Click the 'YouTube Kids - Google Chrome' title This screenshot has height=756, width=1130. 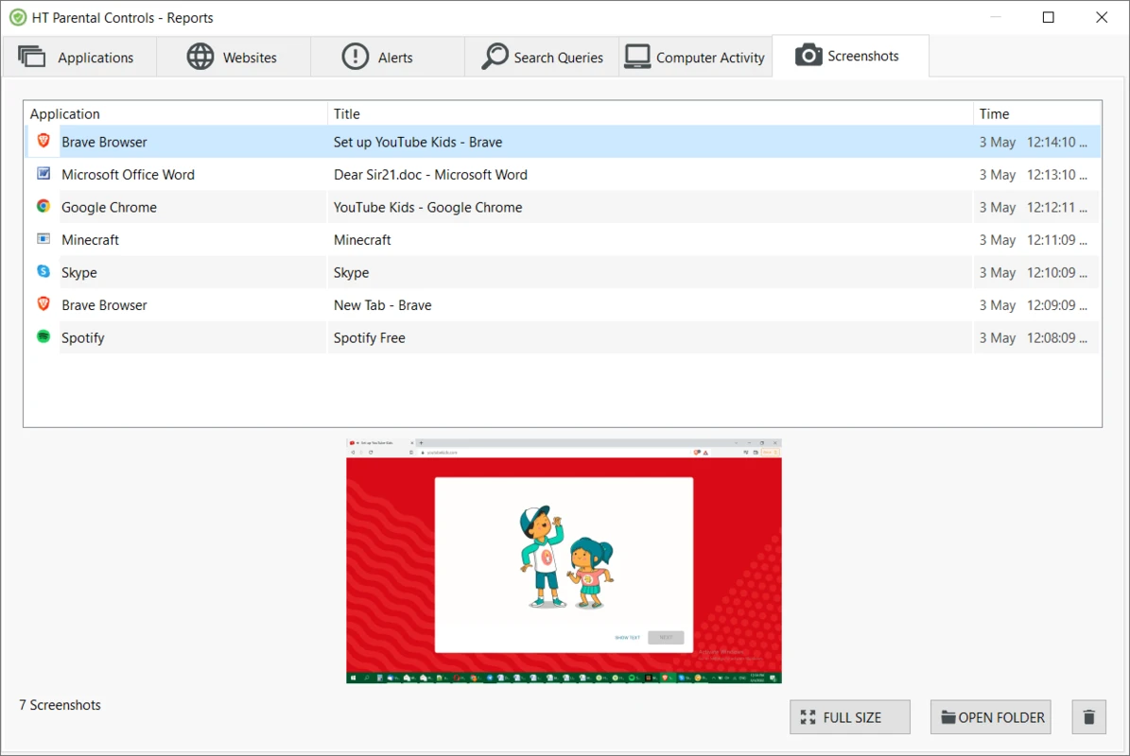click(x=428, y=207)
